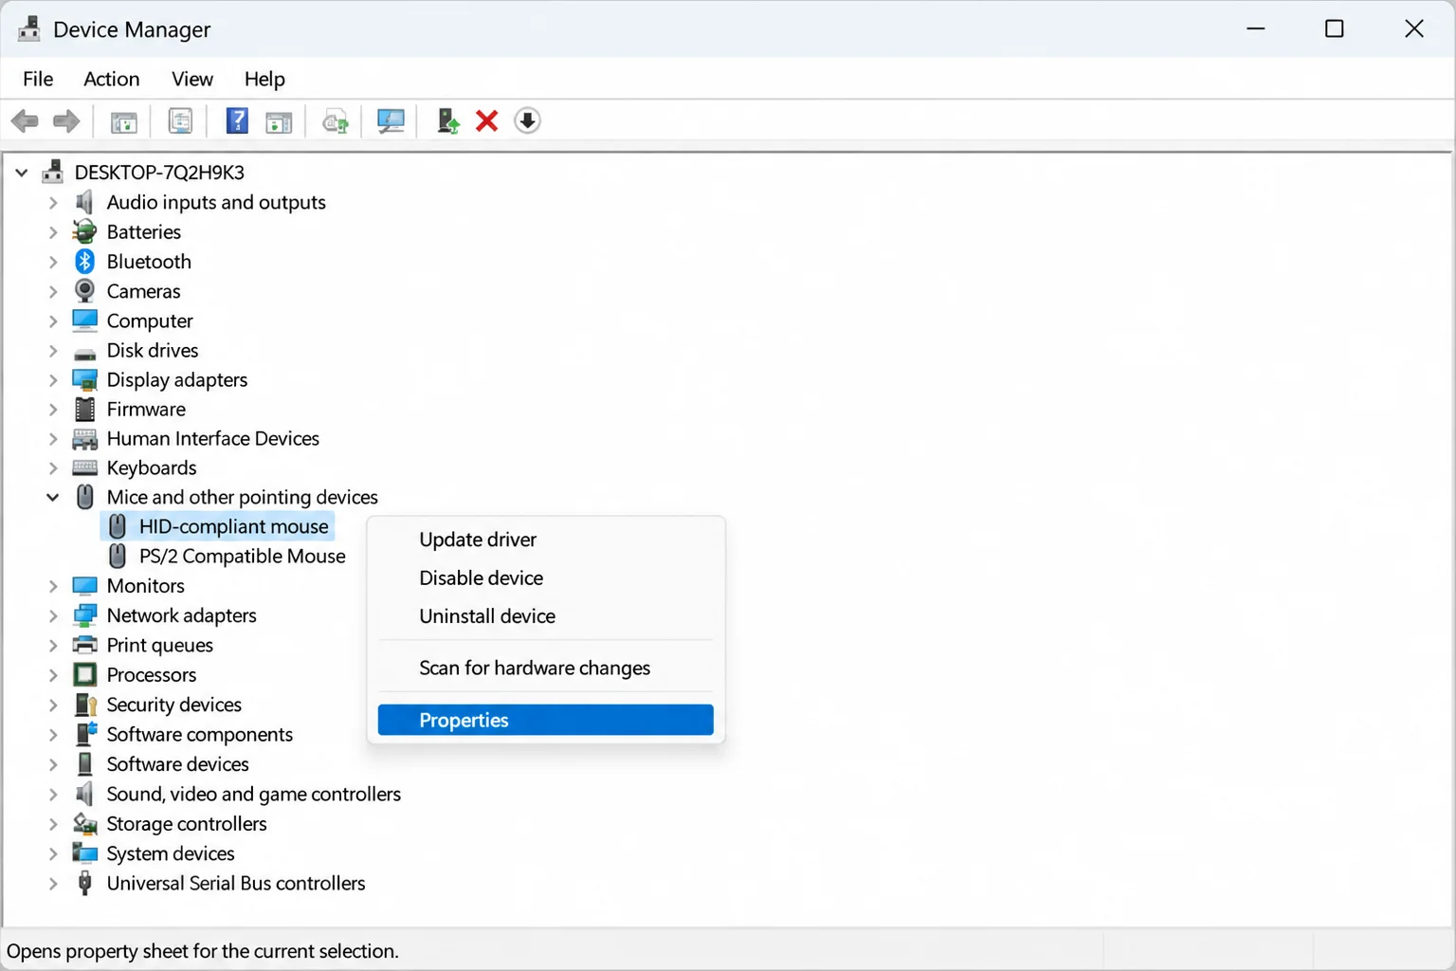Click the Display adapters icon
Image resolution: width=1456 pixels, height=971 pixels.
pos(84,380)
